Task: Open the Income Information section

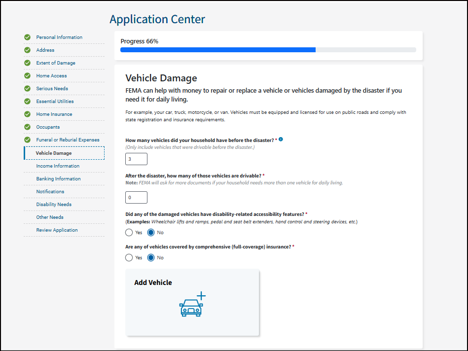Action: pos(58,166)
